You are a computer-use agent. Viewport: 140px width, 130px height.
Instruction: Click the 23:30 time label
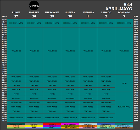tap(136, 121)
